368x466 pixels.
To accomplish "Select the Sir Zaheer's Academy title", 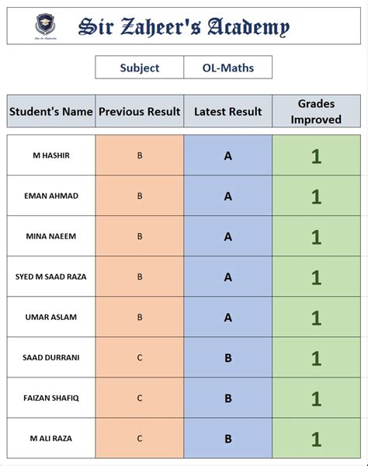I will point(184,27).
